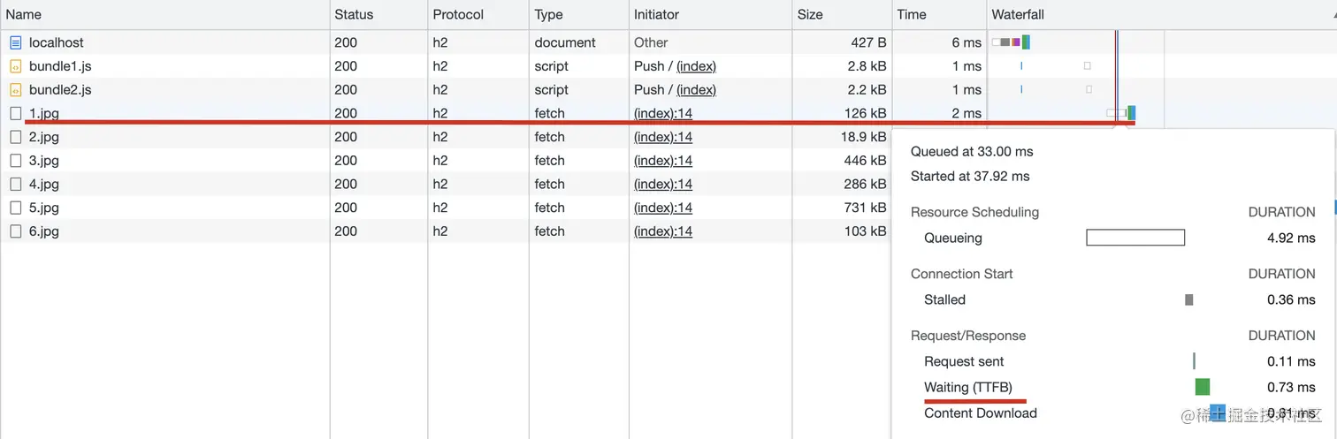1337x439 pixels.
Task: Click the localhost waterfall timing bar
Action: coord(1011,42)
